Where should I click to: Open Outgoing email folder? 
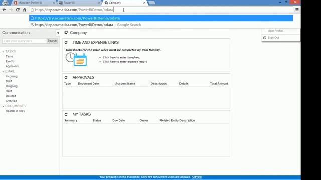tap(12, 86)
